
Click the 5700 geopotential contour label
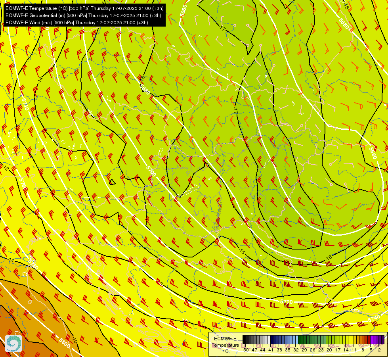click(x=151, y=171)
